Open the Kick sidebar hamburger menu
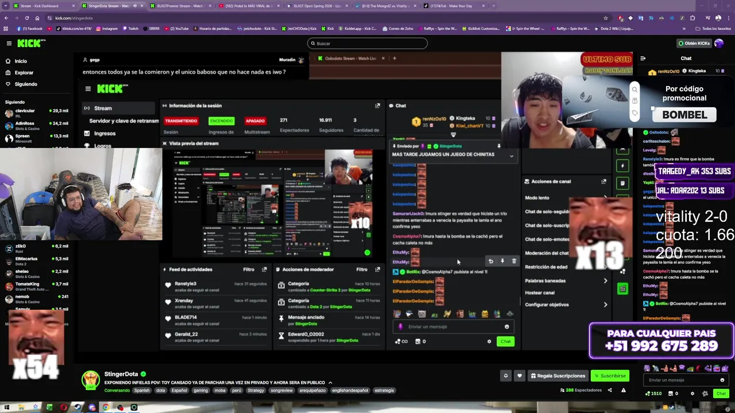The height and width of the screenshot is (413, 735). coord(9,43)
